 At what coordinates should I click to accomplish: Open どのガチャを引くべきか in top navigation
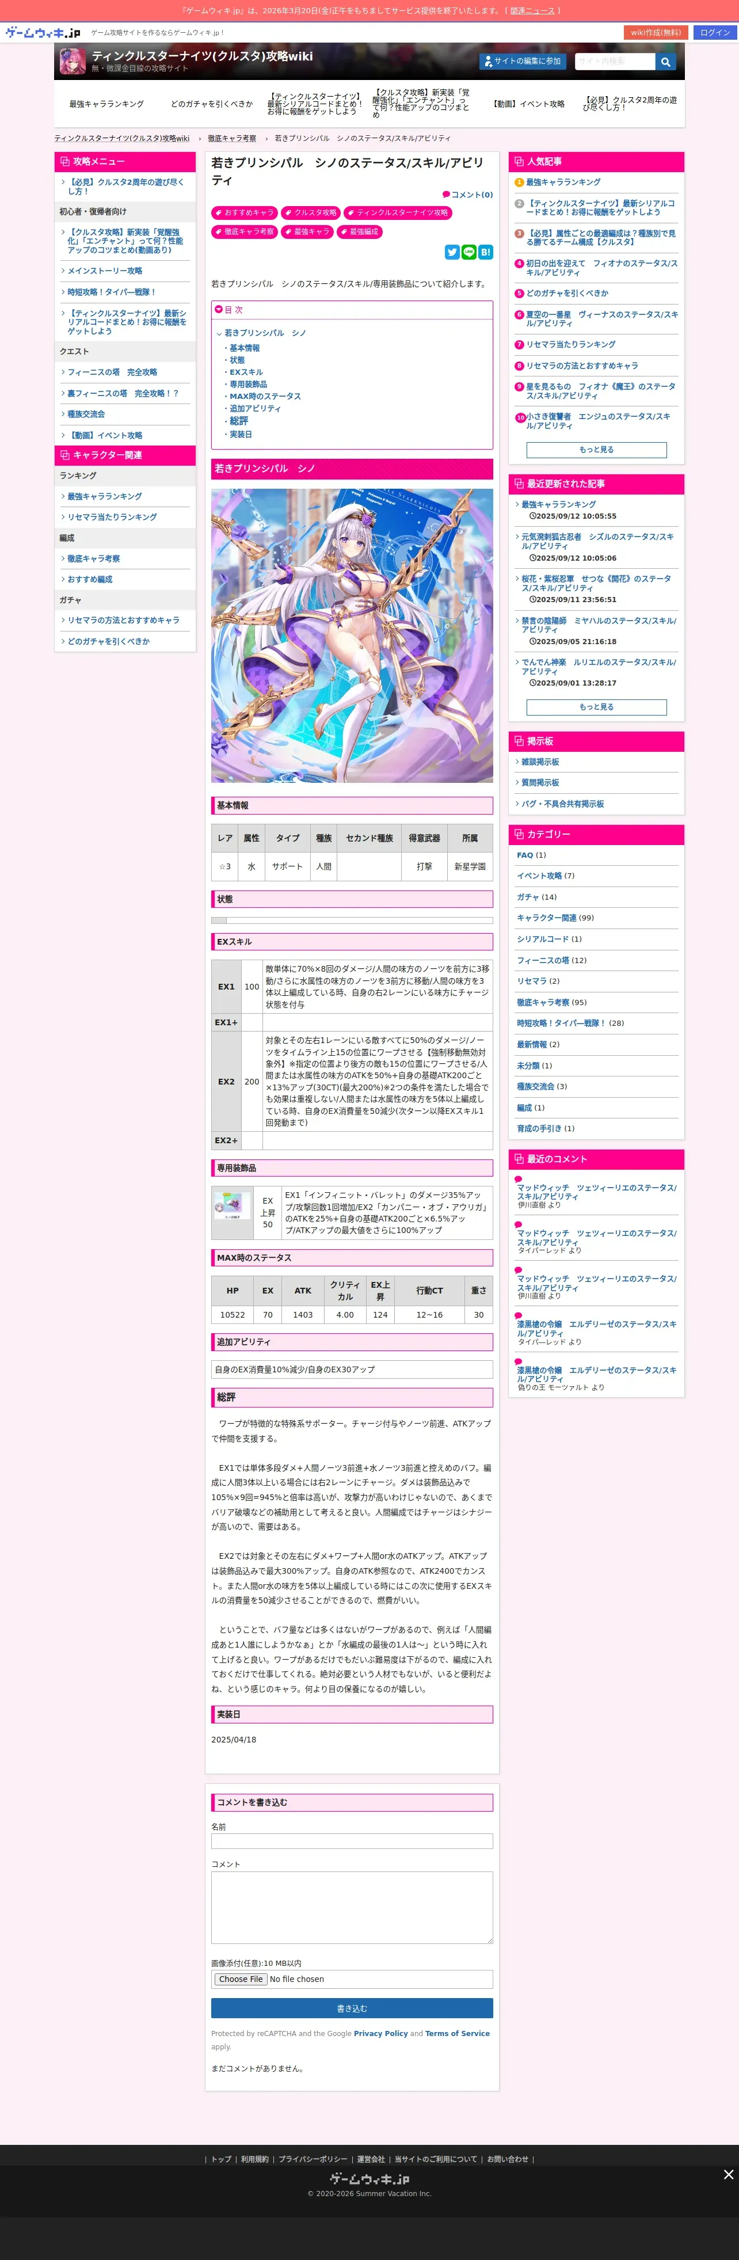212,104
